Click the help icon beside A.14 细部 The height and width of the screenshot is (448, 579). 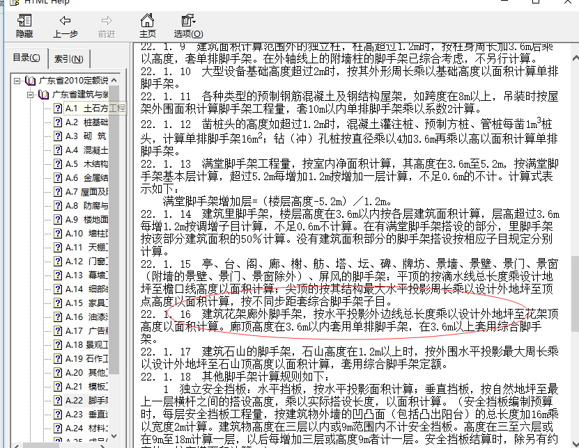click(58, 289)
